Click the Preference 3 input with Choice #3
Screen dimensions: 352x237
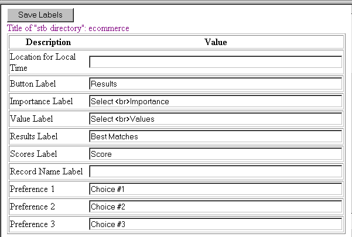coord(215,224)
